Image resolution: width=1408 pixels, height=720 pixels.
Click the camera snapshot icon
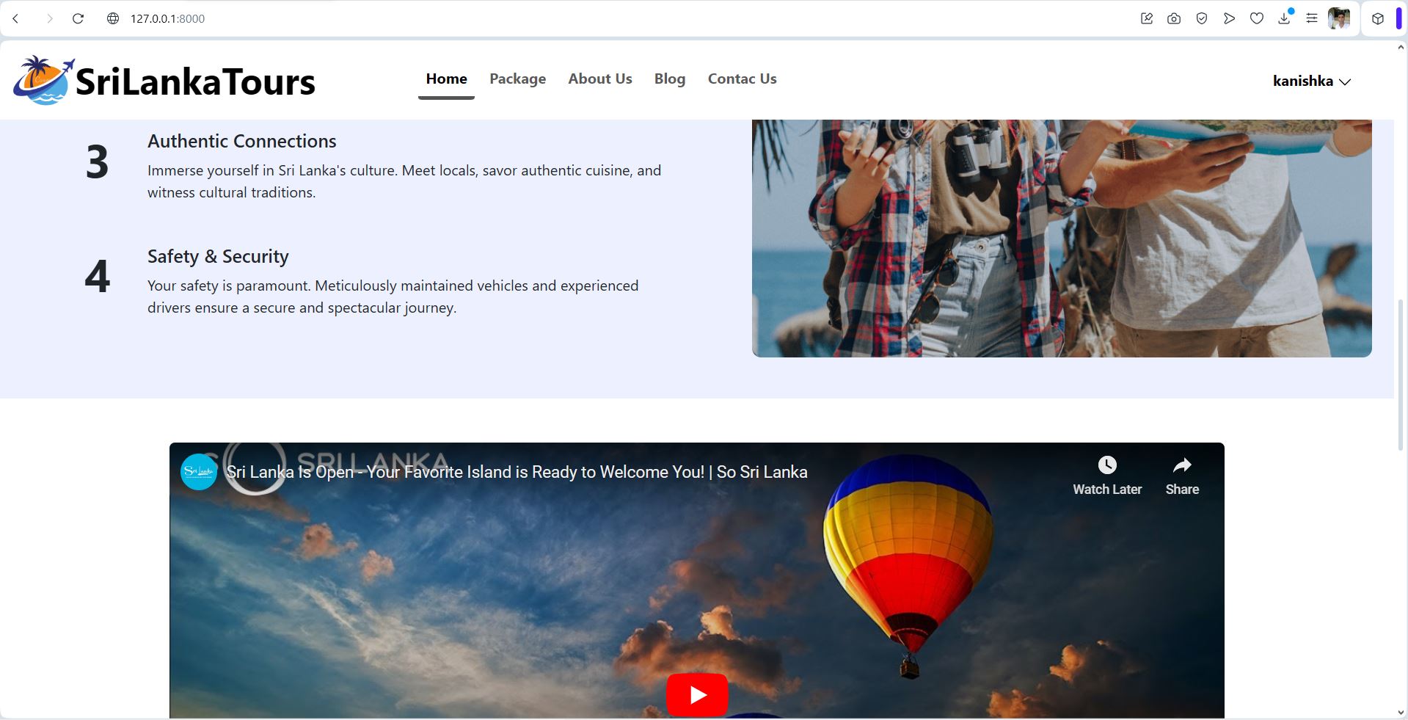(1174, 18)
